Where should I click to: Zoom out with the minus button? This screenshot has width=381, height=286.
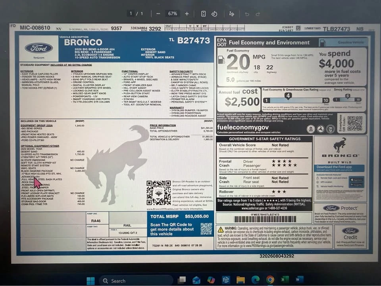(158, 14)
